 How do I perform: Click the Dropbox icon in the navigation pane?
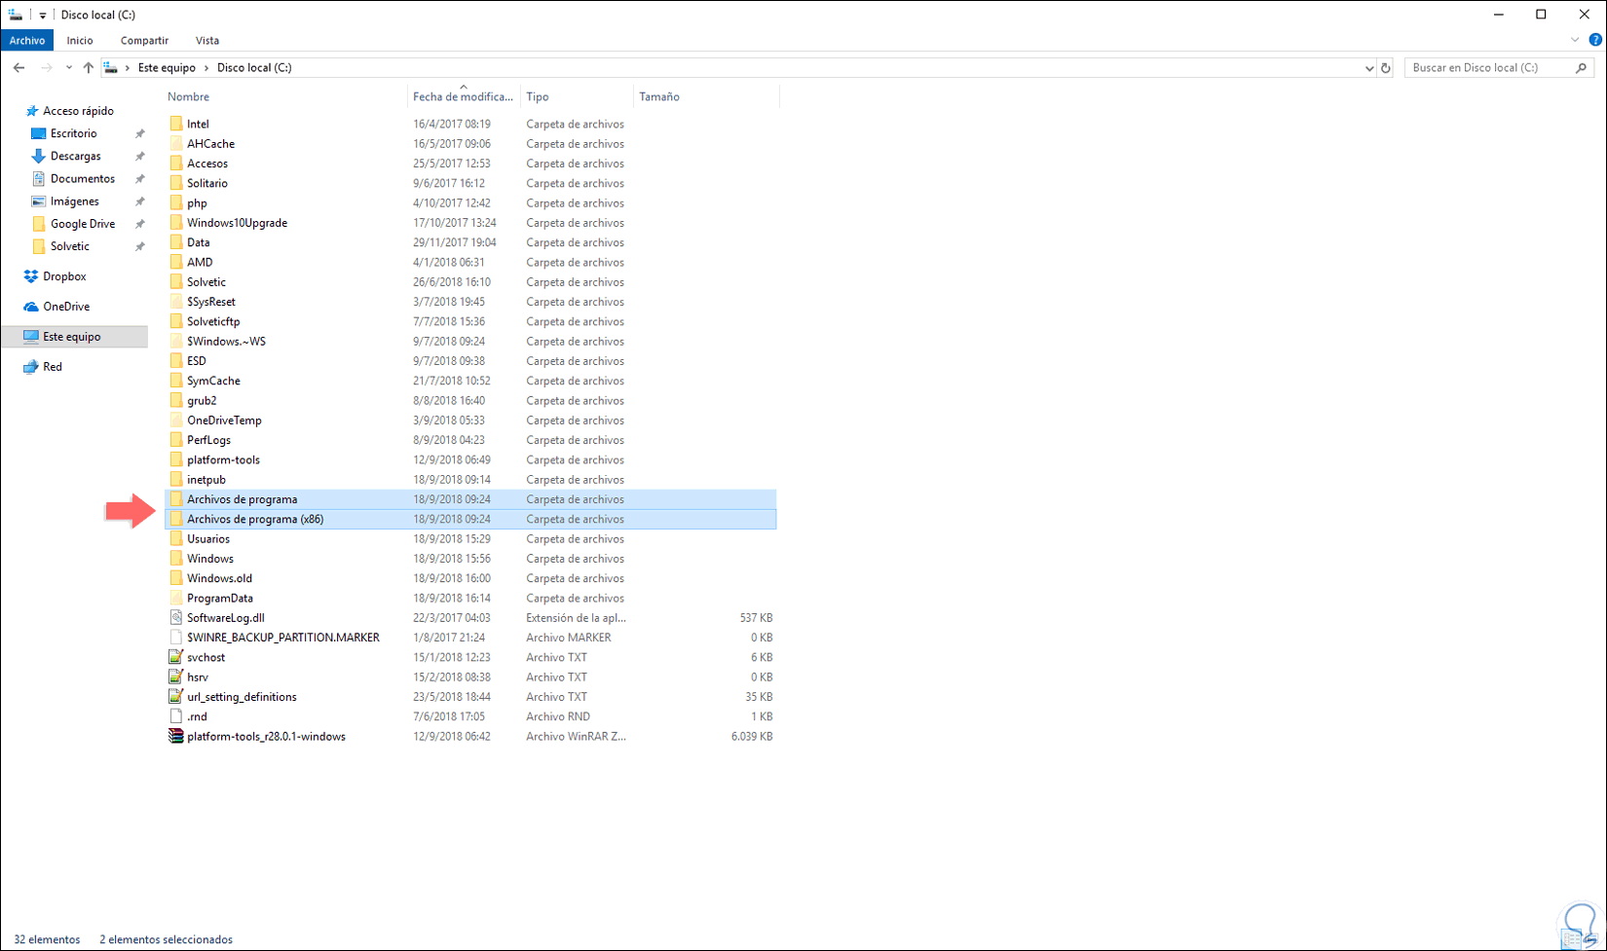coord(31,276)
